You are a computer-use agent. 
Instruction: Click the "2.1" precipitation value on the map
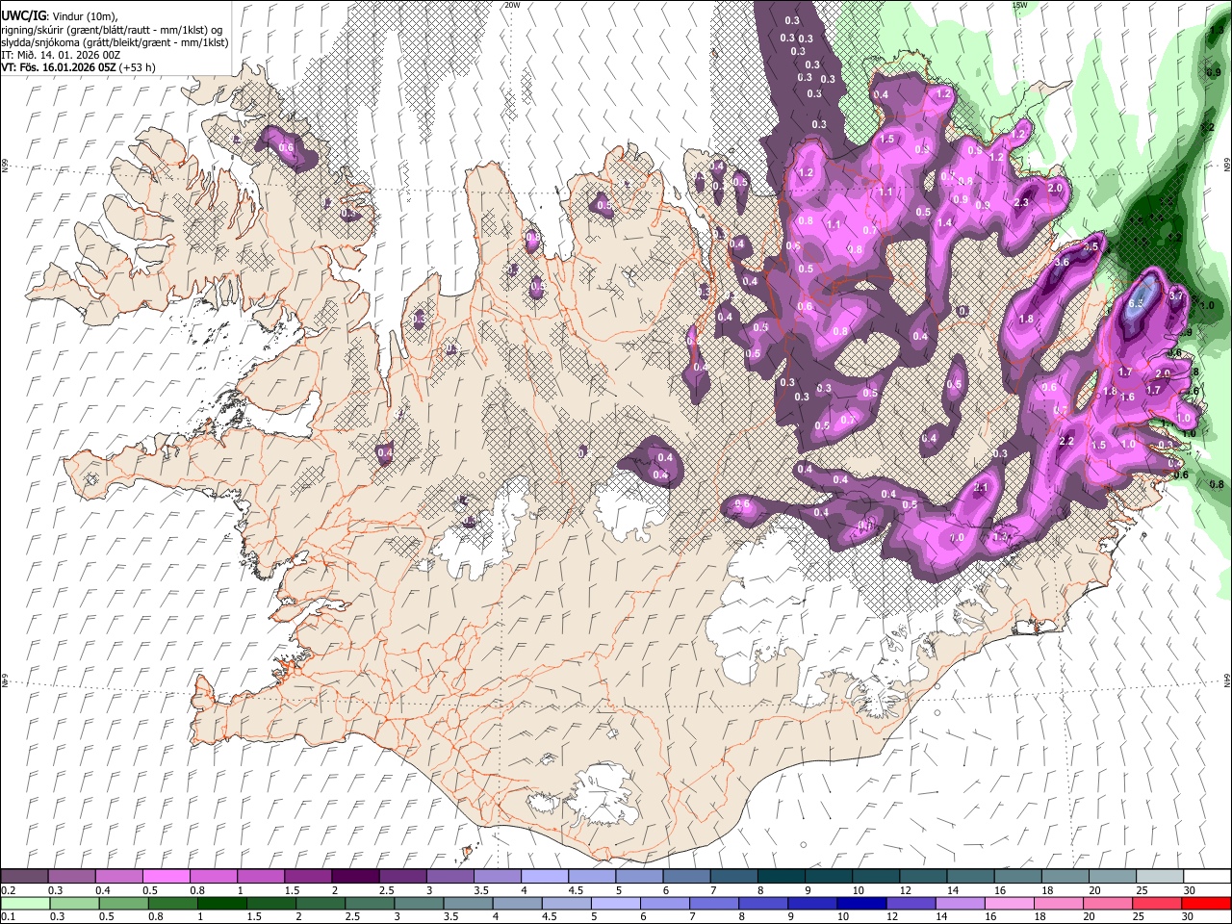pos(981,488)
